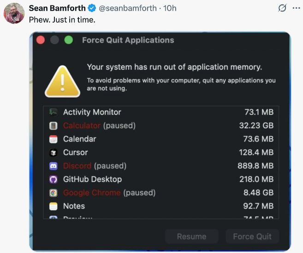Image resolution: width=303 pixels, height=253 pixels.
Task: Open the 10h timestamp link
Action: tap(167, 9)
